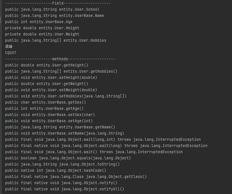Click the entity.User.School field line

pyautogui.click(x=52, y=10)
